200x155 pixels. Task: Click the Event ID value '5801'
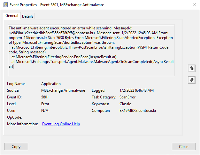point(45,97)
